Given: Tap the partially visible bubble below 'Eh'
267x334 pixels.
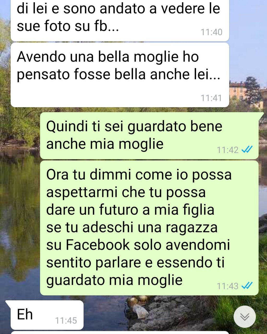Looking at the screenshot, I should point(120,333).
